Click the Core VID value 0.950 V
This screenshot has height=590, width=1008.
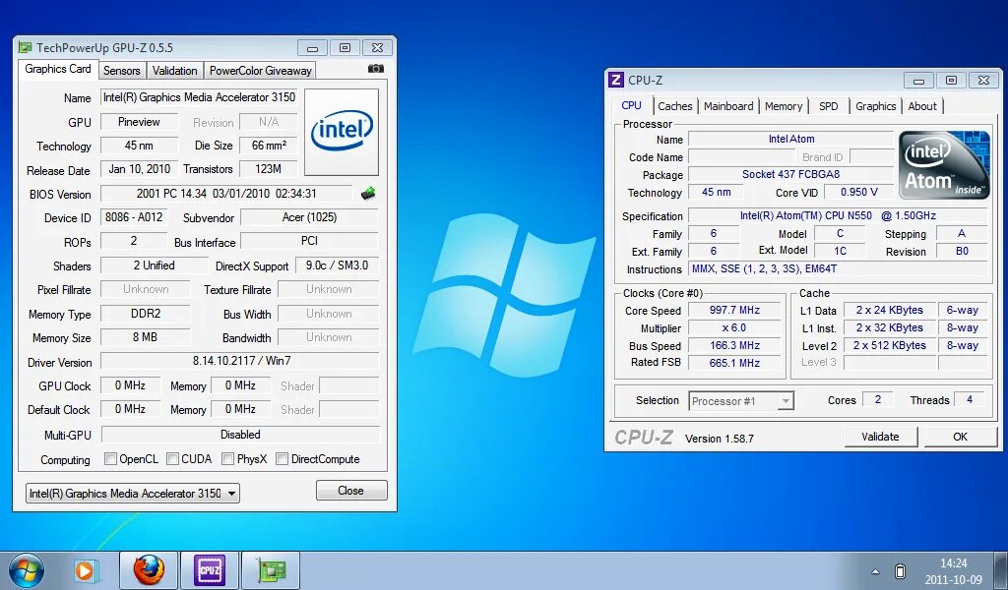pyautogui.click(x=858, y=192)
